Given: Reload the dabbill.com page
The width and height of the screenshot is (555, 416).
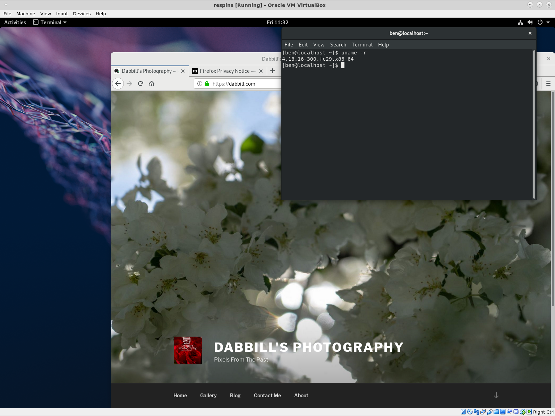Looking at the screenshot, I should click(140, 84).
